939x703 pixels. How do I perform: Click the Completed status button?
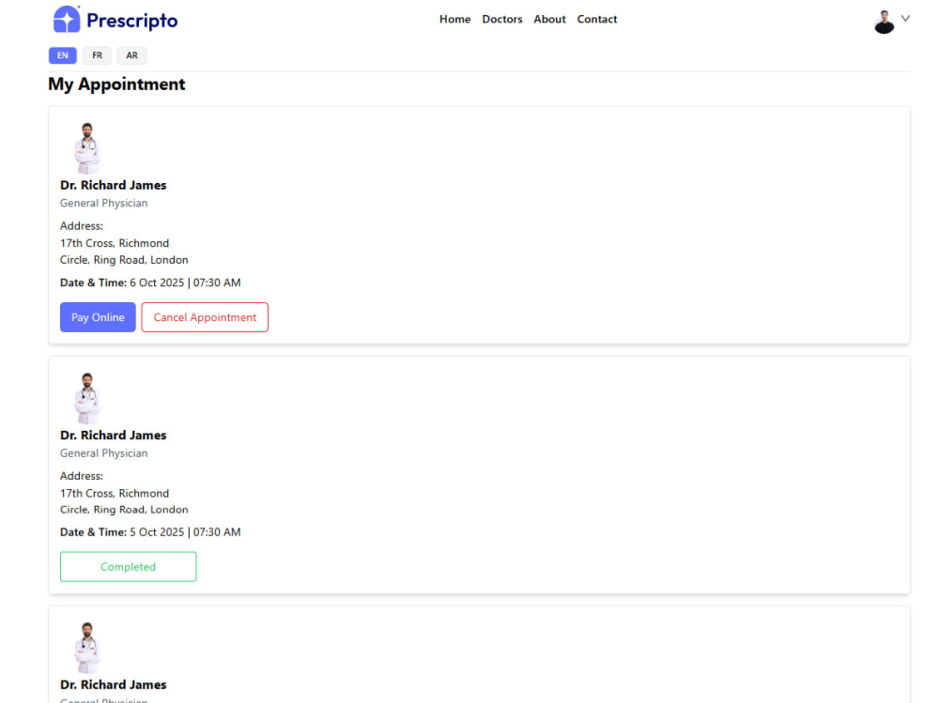pyautogui.click(x=128, y=567)
